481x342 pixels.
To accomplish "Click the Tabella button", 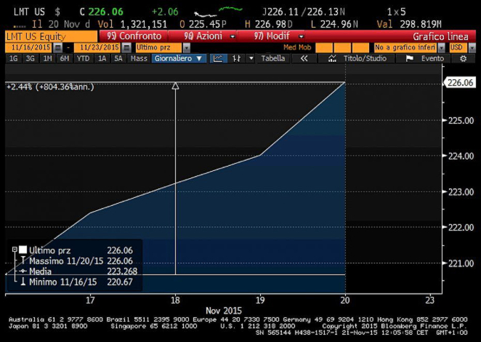I will [273, 58].
